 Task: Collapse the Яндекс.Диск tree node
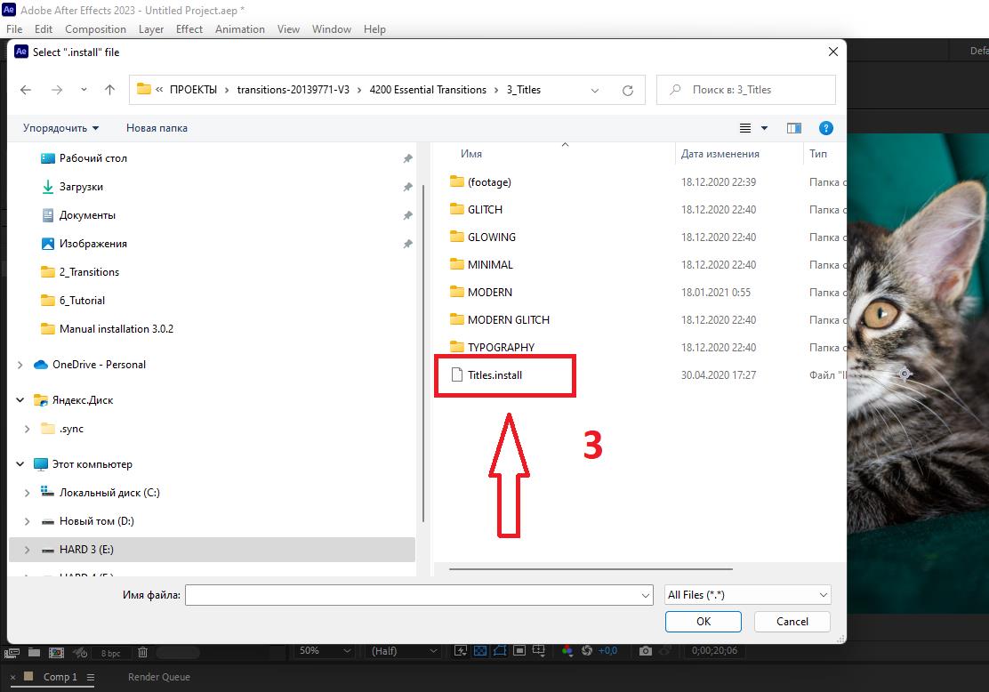point(20,400)
